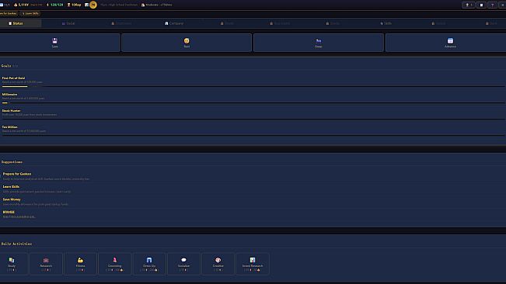Open the help question mark button

492,5
